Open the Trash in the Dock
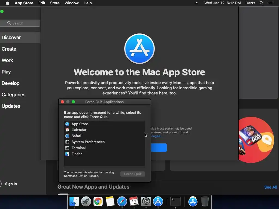This screenshot has height=209, width=279. coord(205,201)
